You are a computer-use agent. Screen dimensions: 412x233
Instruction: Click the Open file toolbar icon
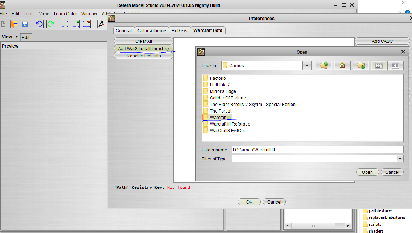(x=14, y=24)
